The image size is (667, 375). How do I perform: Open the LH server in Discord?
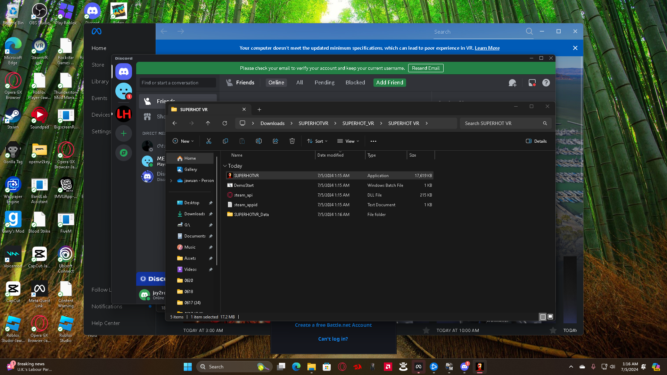tap(124, 114)
